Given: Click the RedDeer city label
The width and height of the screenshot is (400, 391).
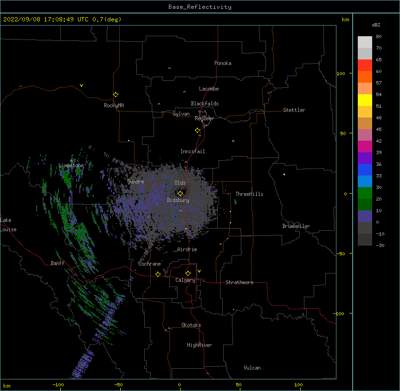Looking at the screenshot, I should (204, 118).
